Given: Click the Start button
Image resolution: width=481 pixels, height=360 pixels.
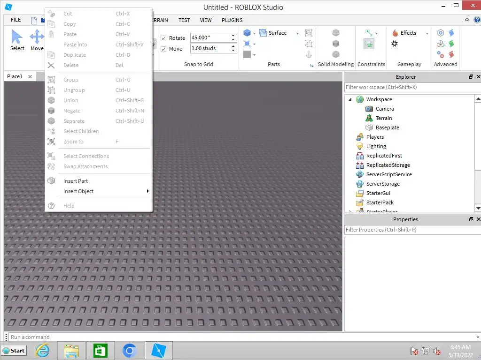Looking at the screenshot, I should pos(14,351).
